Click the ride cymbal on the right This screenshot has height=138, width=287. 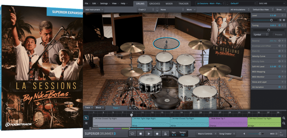215,70
